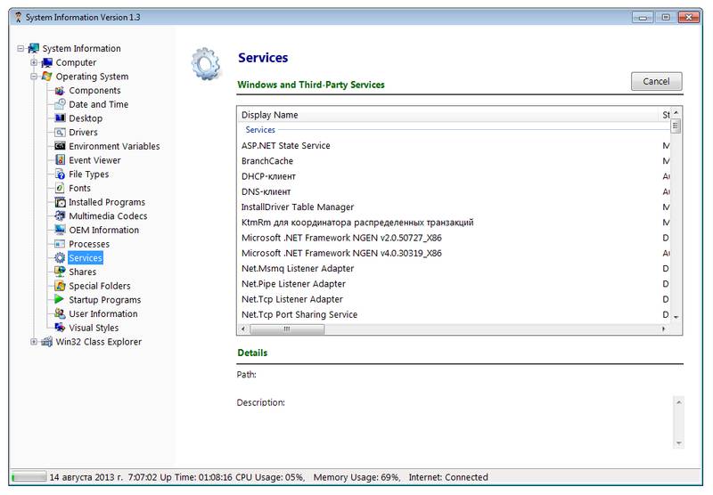The height and width of the screenshot is (495, 713).
Task: Collapse the System Information root node
Action: 20,48
